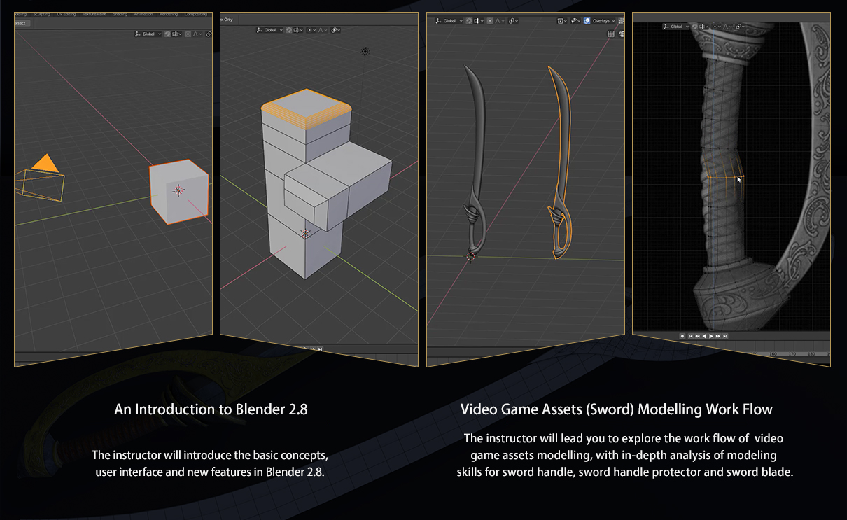Select the orange-outlined sword model
The height and width of the screenshot is (520, 847).
click(560, 162)
